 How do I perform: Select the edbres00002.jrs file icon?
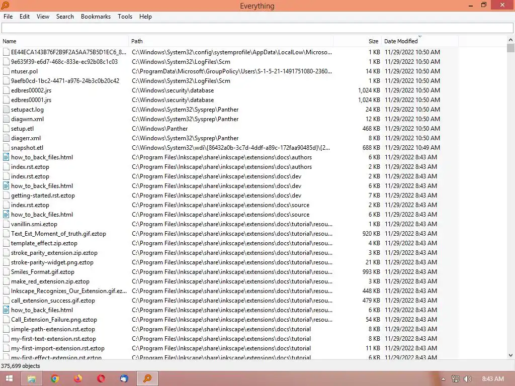point(6,90)
